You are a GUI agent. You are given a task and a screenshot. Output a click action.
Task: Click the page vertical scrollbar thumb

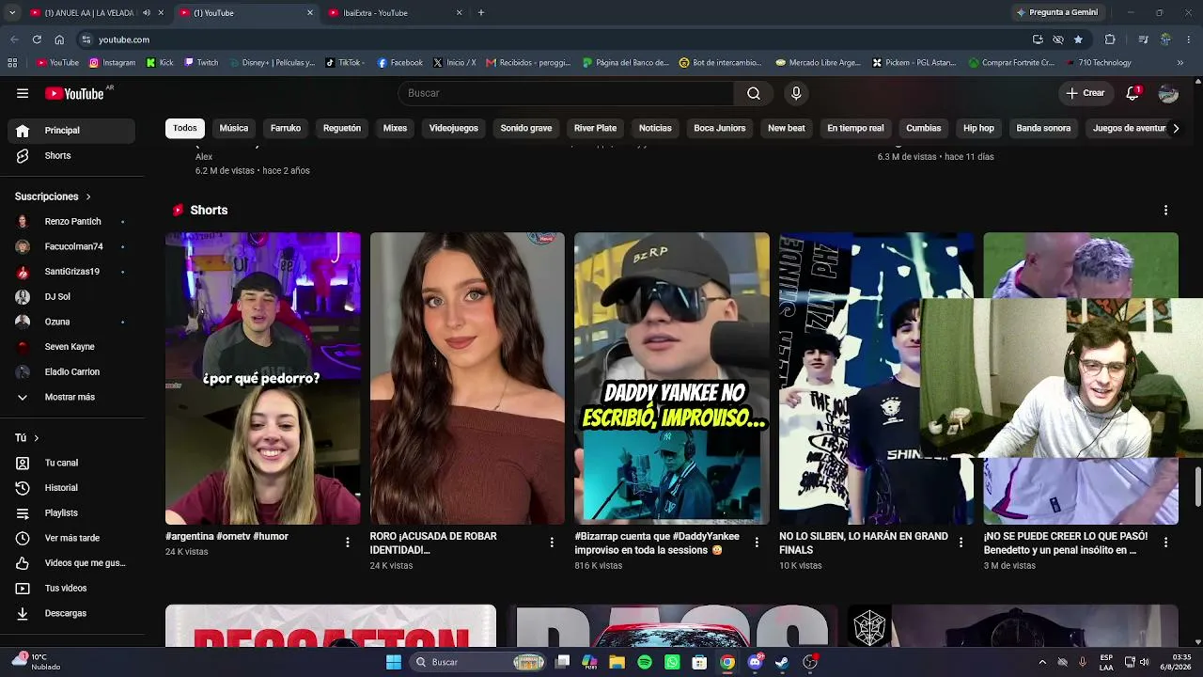pos(1198,486)
